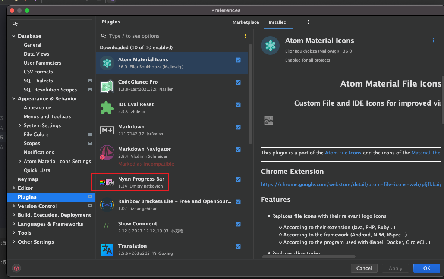This screenshot has height=279, width=444.
Task: Click the plugin list vertical scrollbar
Action: [x=250, y=94]
